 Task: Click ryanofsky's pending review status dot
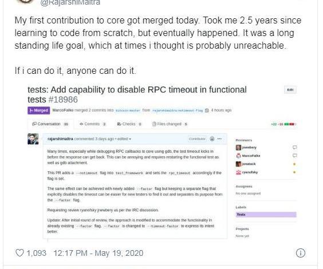point(294,172)
